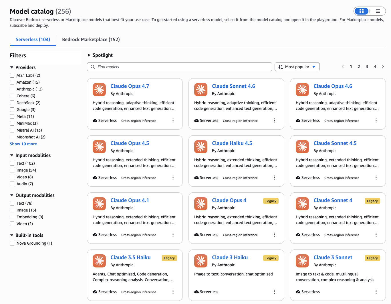Open the Claude Opus 4.5 model link
The height and width of the screenshot is (304, 391).
pyautogui.click(x=130, y=143)
